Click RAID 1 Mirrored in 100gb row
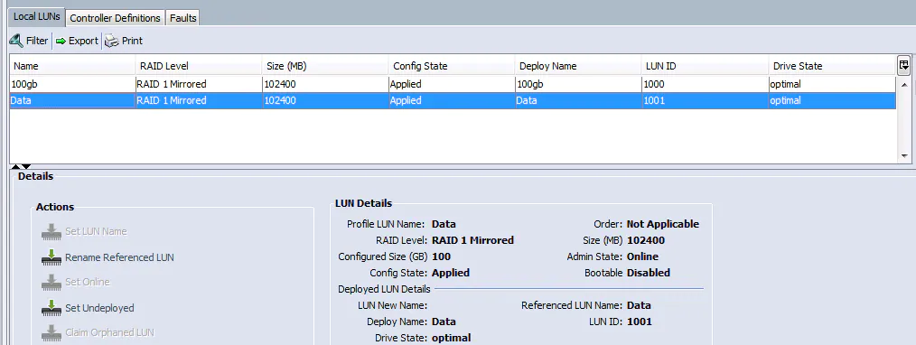The image size is (916, 345). coord(199,84)
